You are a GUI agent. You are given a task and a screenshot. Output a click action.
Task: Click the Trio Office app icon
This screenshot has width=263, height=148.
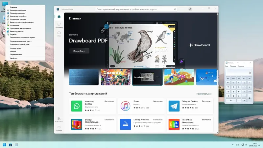[x=174, y=124]
